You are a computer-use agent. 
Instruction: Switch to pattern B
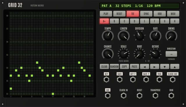click(114, 21)
